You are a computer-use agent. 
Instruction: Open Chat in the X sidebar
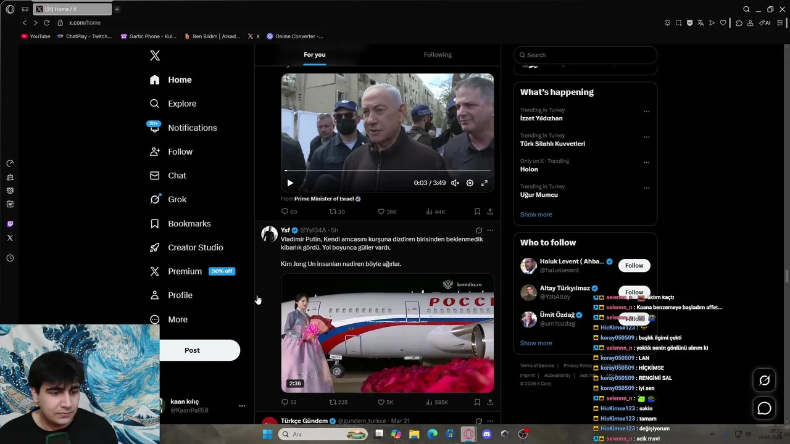(168, 176)
